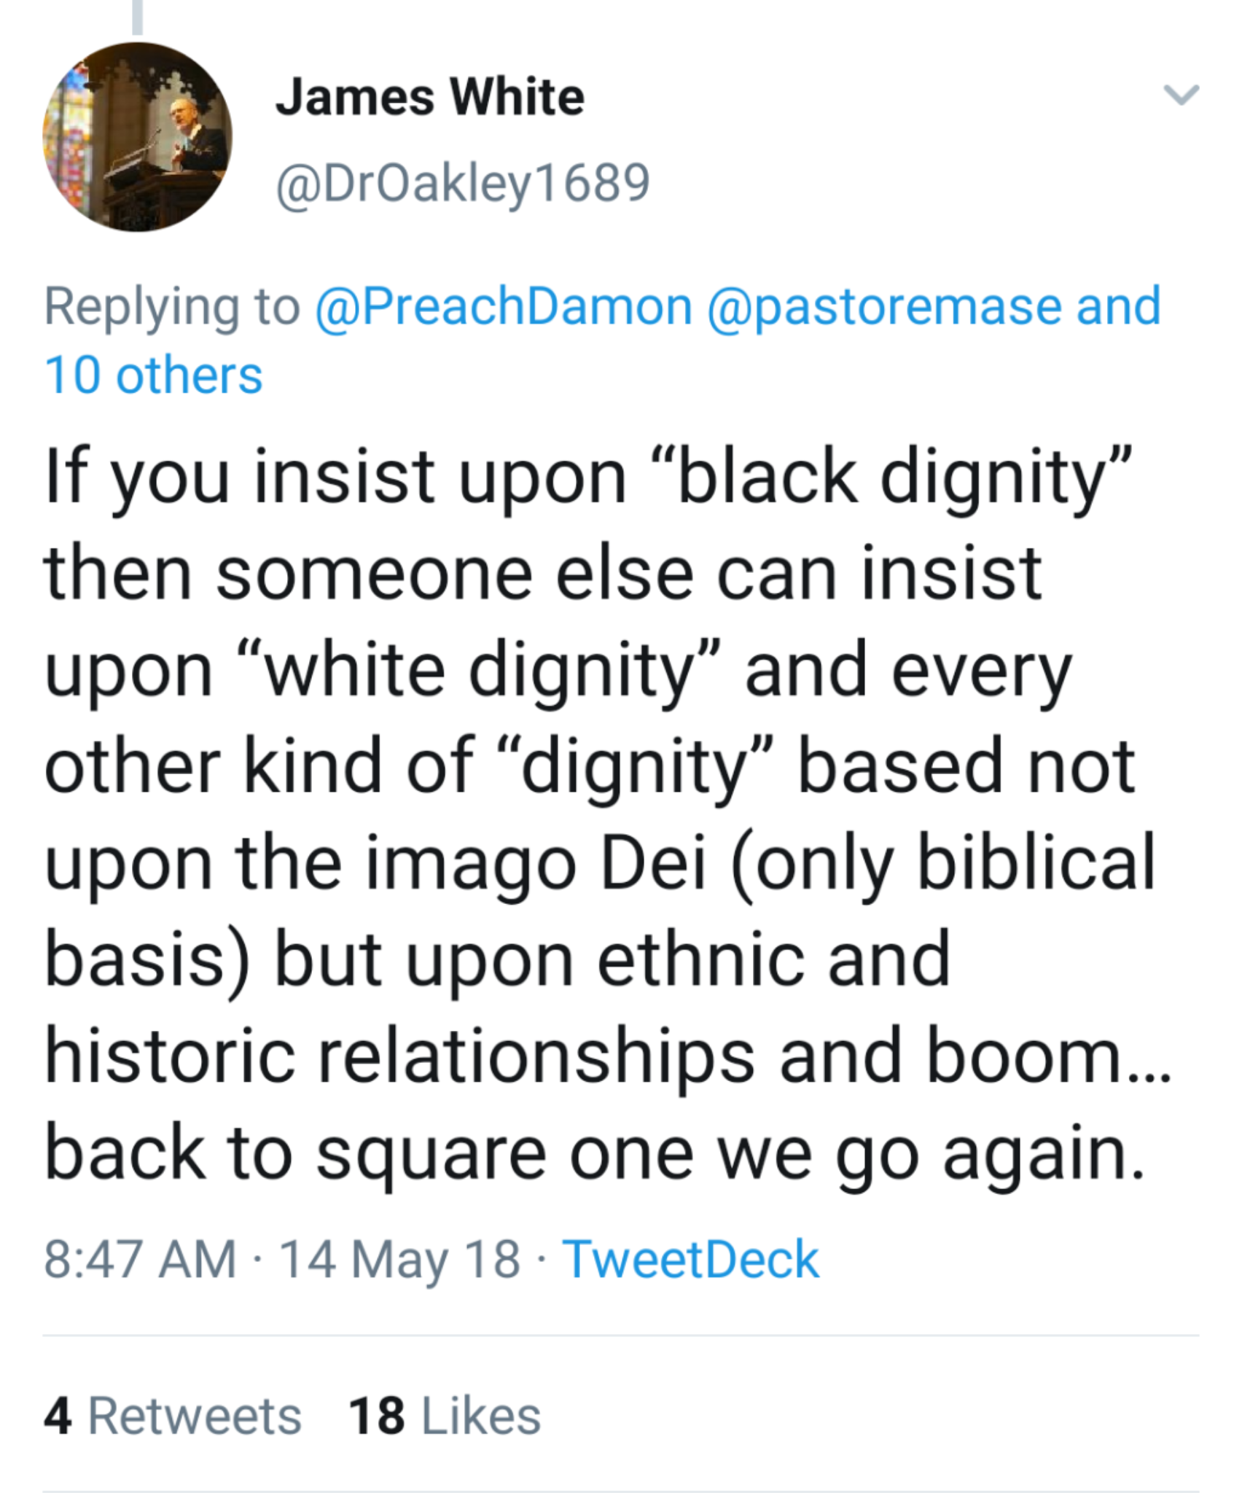Expand the tweet options chevron
The width and height of the screenshot is (1242, 1493).
click(x=1180, y=95)
